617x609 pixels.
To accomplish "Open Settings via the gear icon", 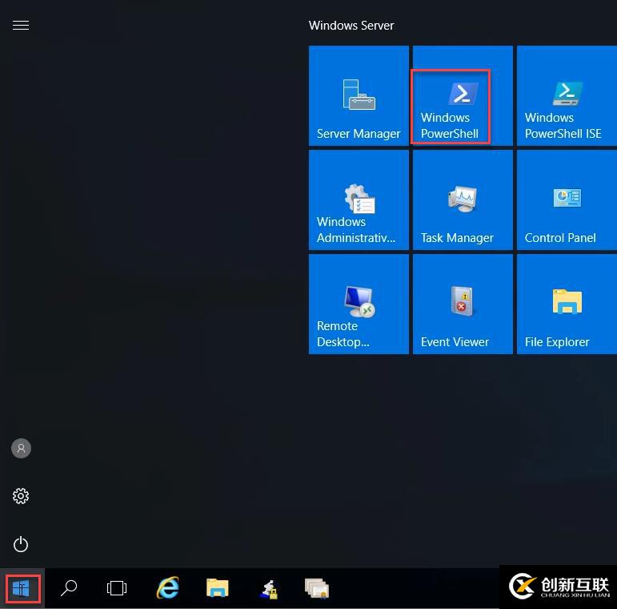I will point(21,496).
